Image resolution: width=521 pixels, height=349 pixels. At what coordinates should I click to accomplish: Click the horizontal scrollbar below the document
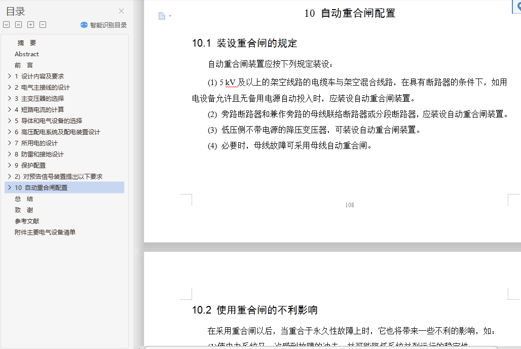coord(321,347)
